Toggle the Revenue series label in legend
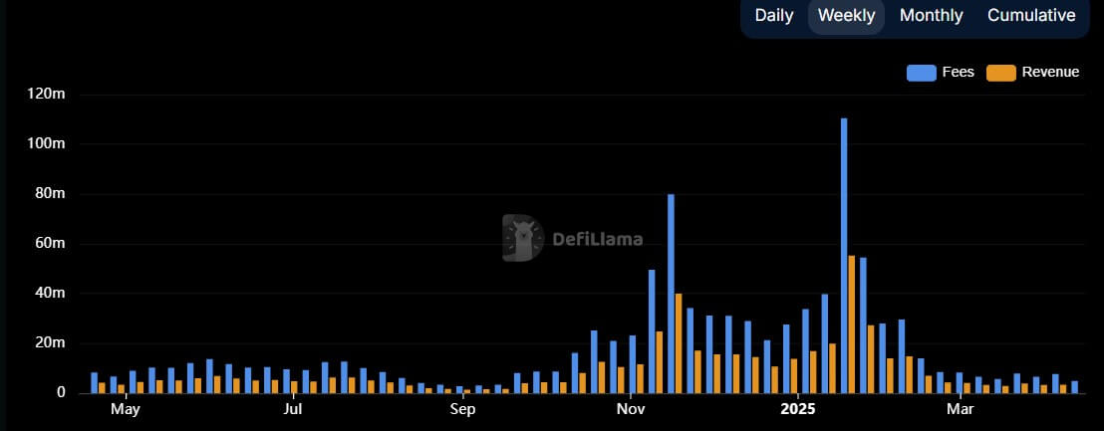 (x=1050, y=73)
